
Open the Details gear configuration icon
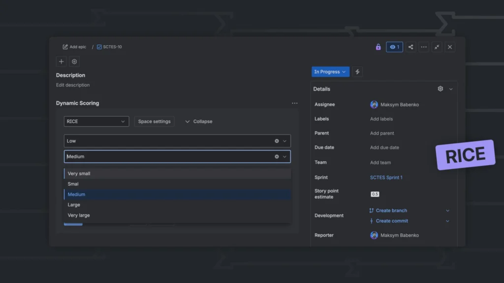441,88
